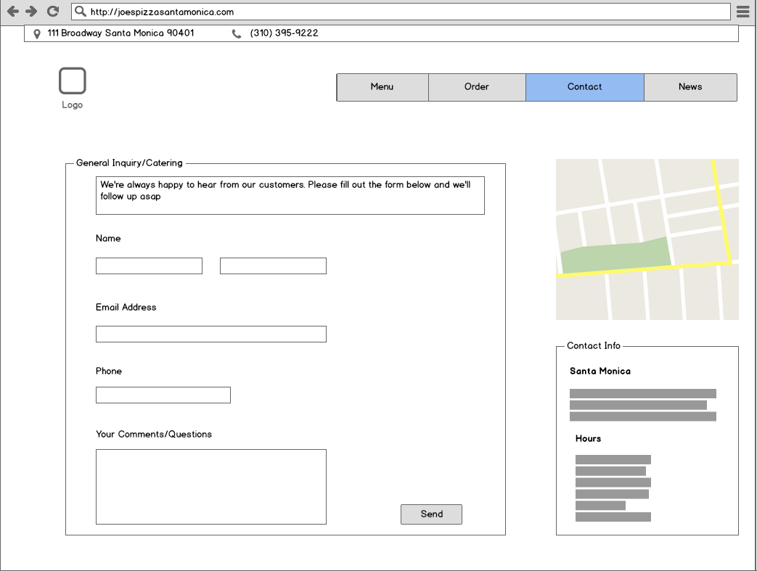Focus the first Name input box
The width and height of the screenshot is (757, 571).
point(149,266)
